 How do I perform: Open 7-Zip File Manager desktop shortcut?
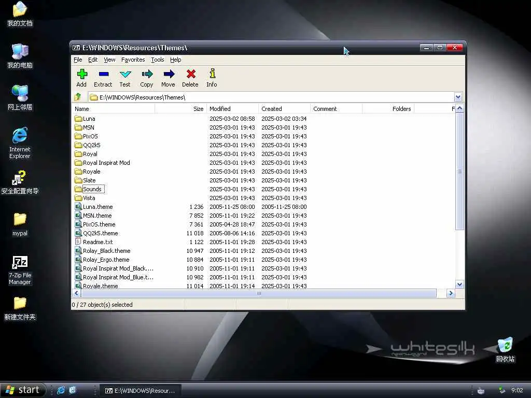click(x=20, y=270)
